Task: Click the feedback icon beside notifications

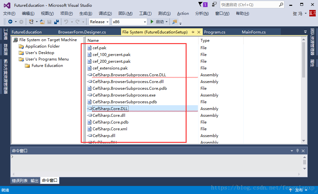Action: [214, 5]
